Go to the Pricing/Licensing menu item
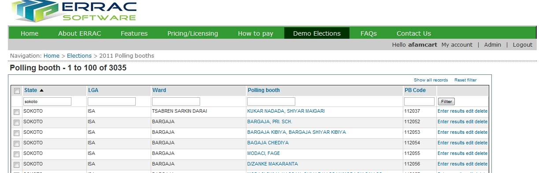This screenshot has width=539, height=173. coord(193,33)
